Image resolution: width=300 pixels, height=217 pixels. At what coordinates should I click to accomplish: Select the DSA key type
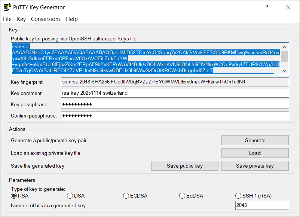pos(70,196)
